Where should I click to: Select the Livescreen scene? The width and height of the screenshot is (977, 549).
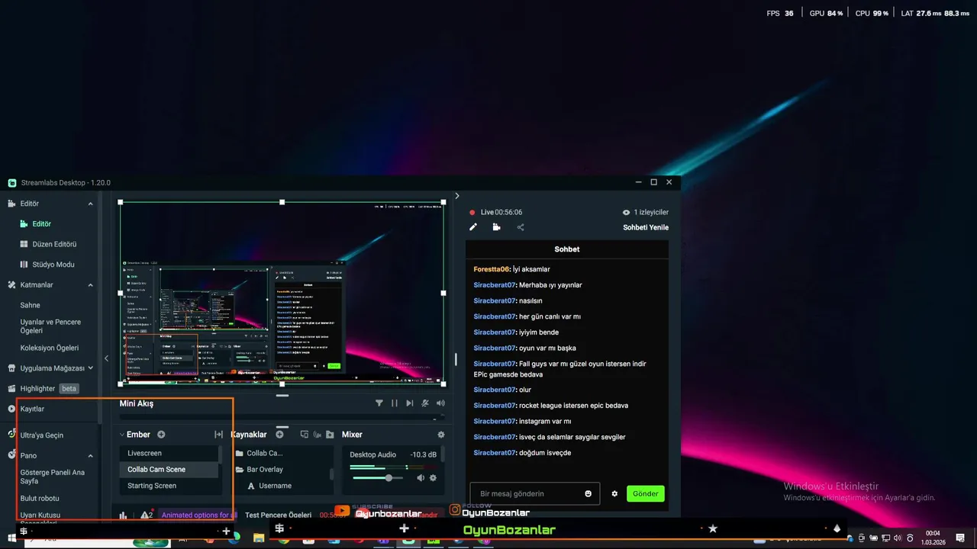[168, 453]
